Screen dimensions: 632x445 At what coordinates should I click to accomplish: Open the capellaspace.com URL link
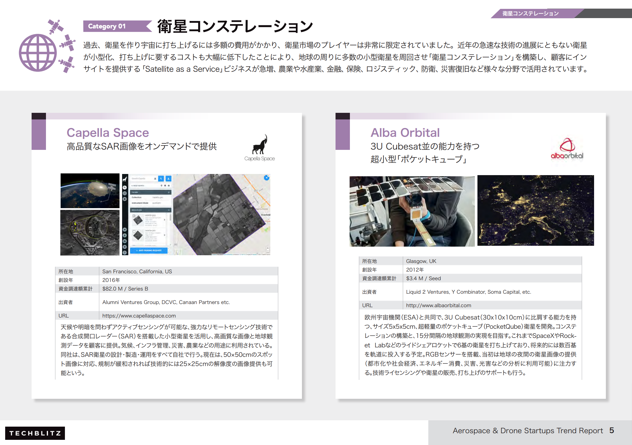[x=139, y=316]
